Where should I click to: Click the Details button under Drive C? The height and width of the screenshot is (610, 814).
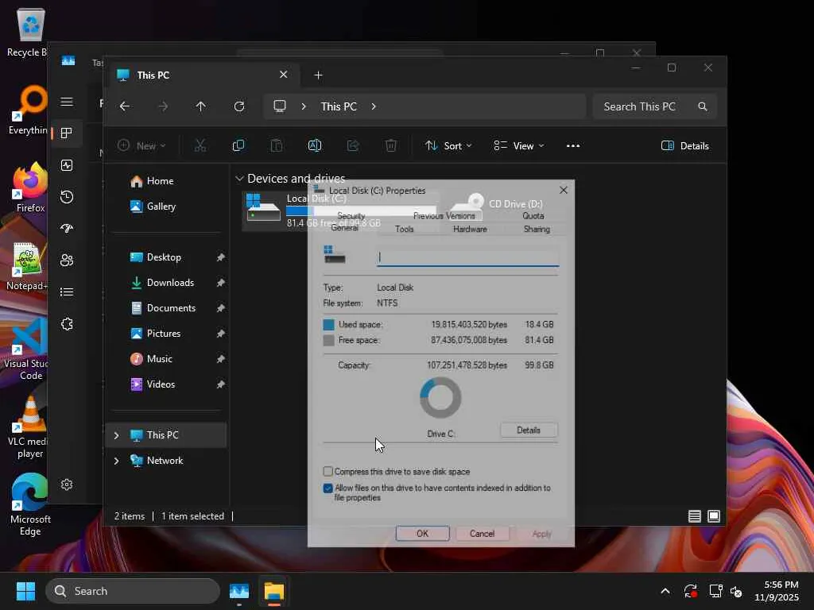click(529, 430)
